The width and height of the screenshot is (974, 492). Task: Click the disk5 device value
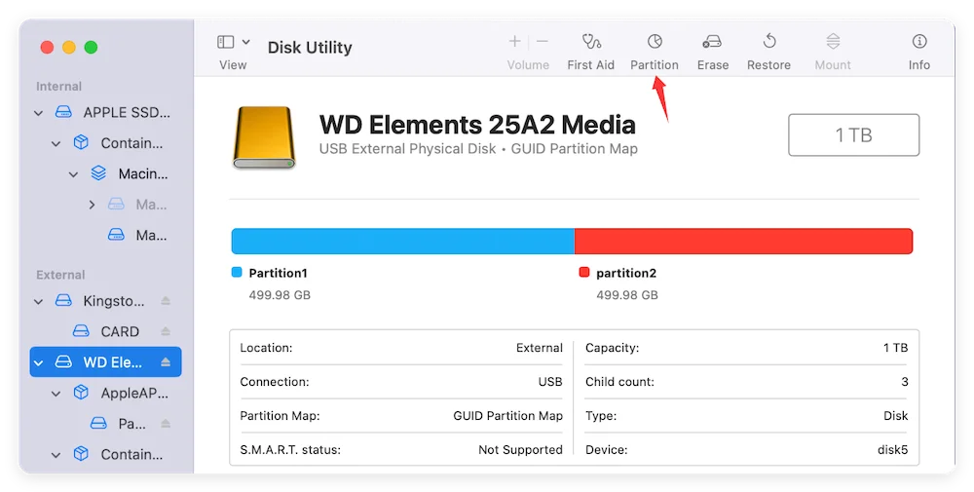pyautogui.click(x=892, y=450)
